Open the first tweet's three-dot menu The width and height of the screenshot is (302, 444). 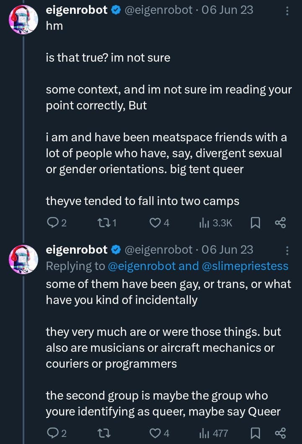point(287,10)
